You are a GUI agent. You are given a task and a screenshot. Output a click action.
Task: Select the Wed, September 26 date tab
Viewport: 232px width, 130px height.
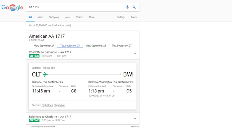96,46
